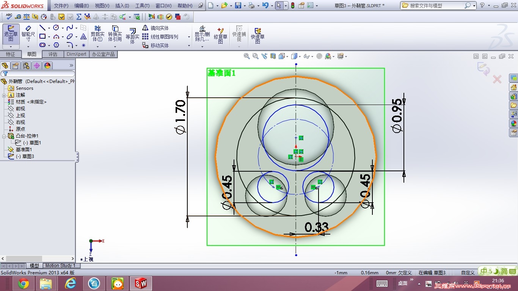The width and height of the screenshot is (518, 291).
Task: Click 镜向实体 mirror entities
Action: (x=155, y=28)
